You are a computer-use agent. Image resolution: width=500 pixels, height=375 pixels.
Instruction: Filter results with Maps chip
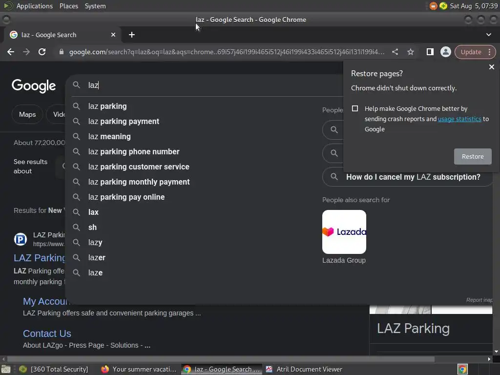27,114
